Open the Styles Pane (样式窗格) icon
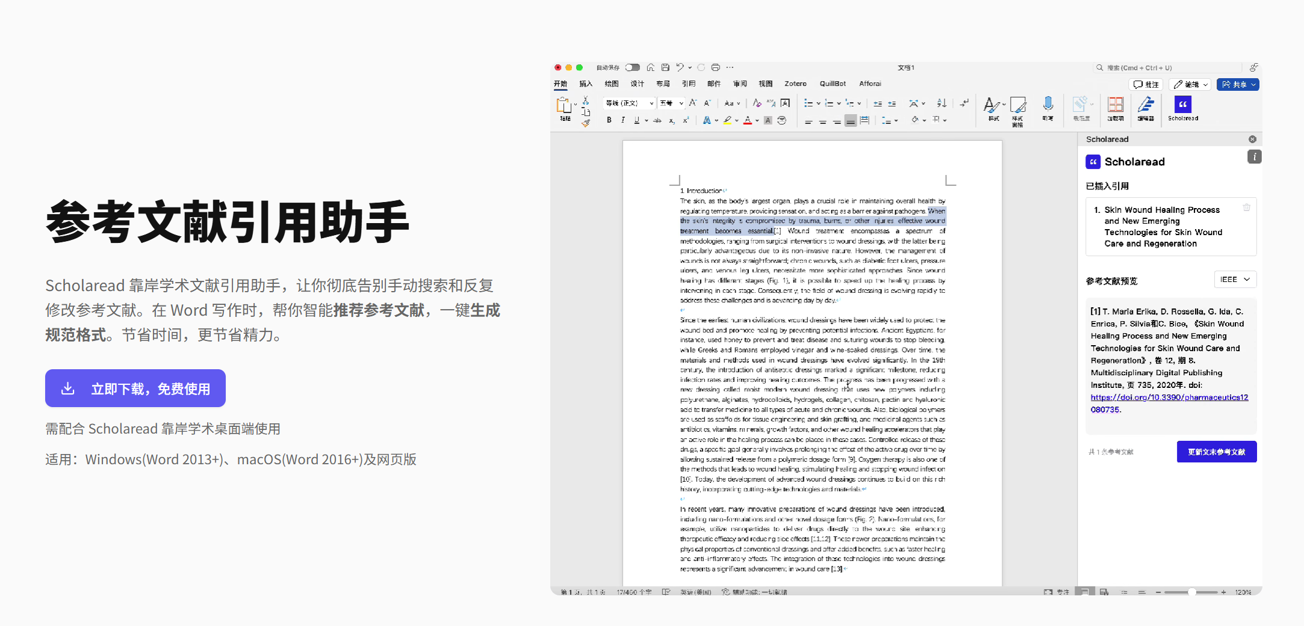Viewport: 1304px width, 626px height. (1017, 105)
